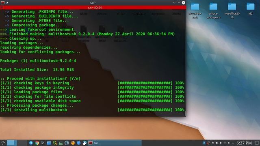Open the Virtual Box VMs desktop folder
Screen dimensions: 260x146
pos(195,10)
